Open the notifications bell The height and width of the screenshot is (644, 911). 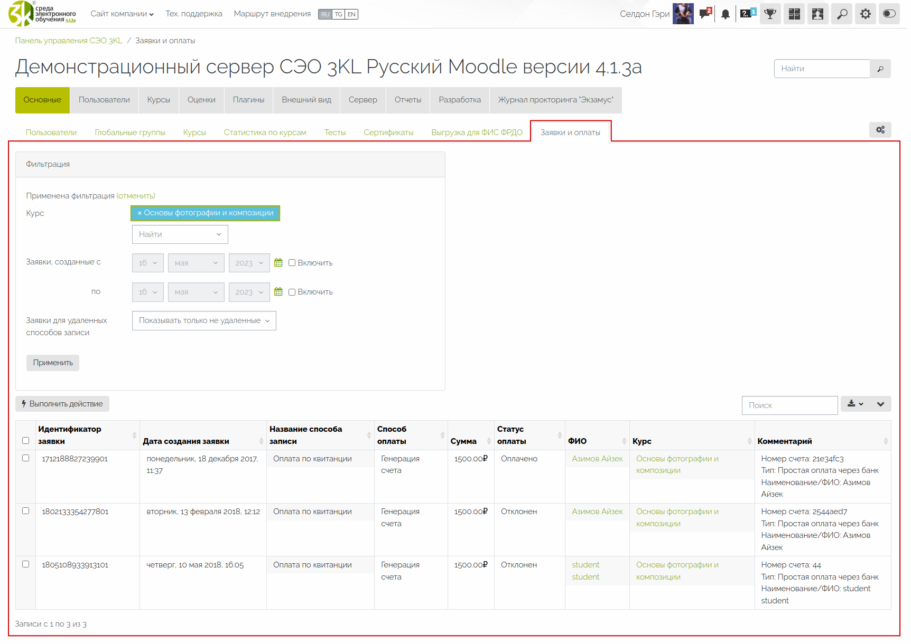point(726,14)
